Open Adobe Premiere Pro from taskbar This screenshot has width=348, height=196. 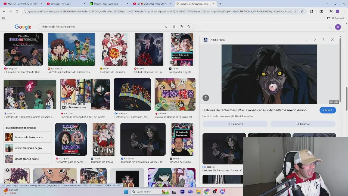pyautogui.click(x=182, y=192)
